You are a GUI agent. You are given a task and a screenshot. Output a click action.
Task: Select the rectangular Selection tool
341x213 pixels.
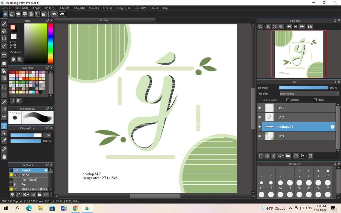(x=4, y=88)
